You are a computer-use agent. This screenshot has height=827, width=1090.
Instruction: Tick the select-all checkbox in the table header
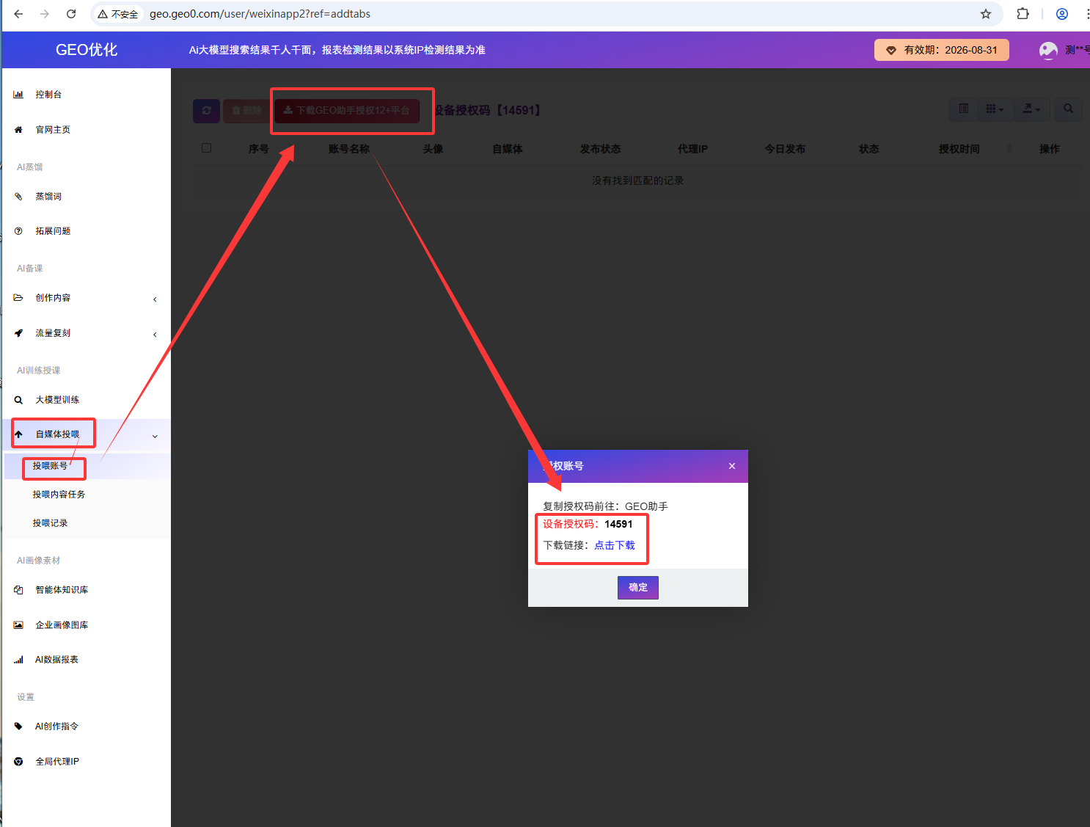(x=207, y=148)
